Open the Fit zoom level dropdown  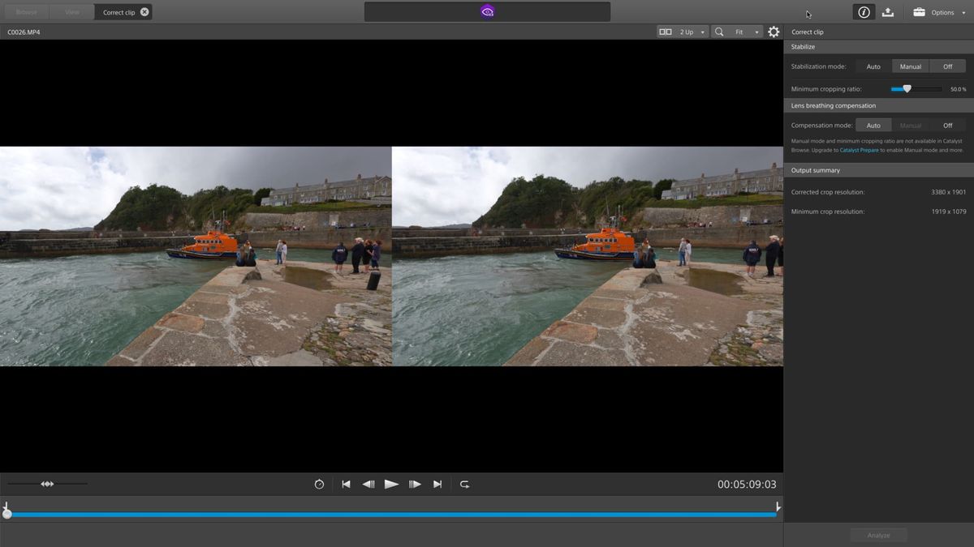pos(756,32)
